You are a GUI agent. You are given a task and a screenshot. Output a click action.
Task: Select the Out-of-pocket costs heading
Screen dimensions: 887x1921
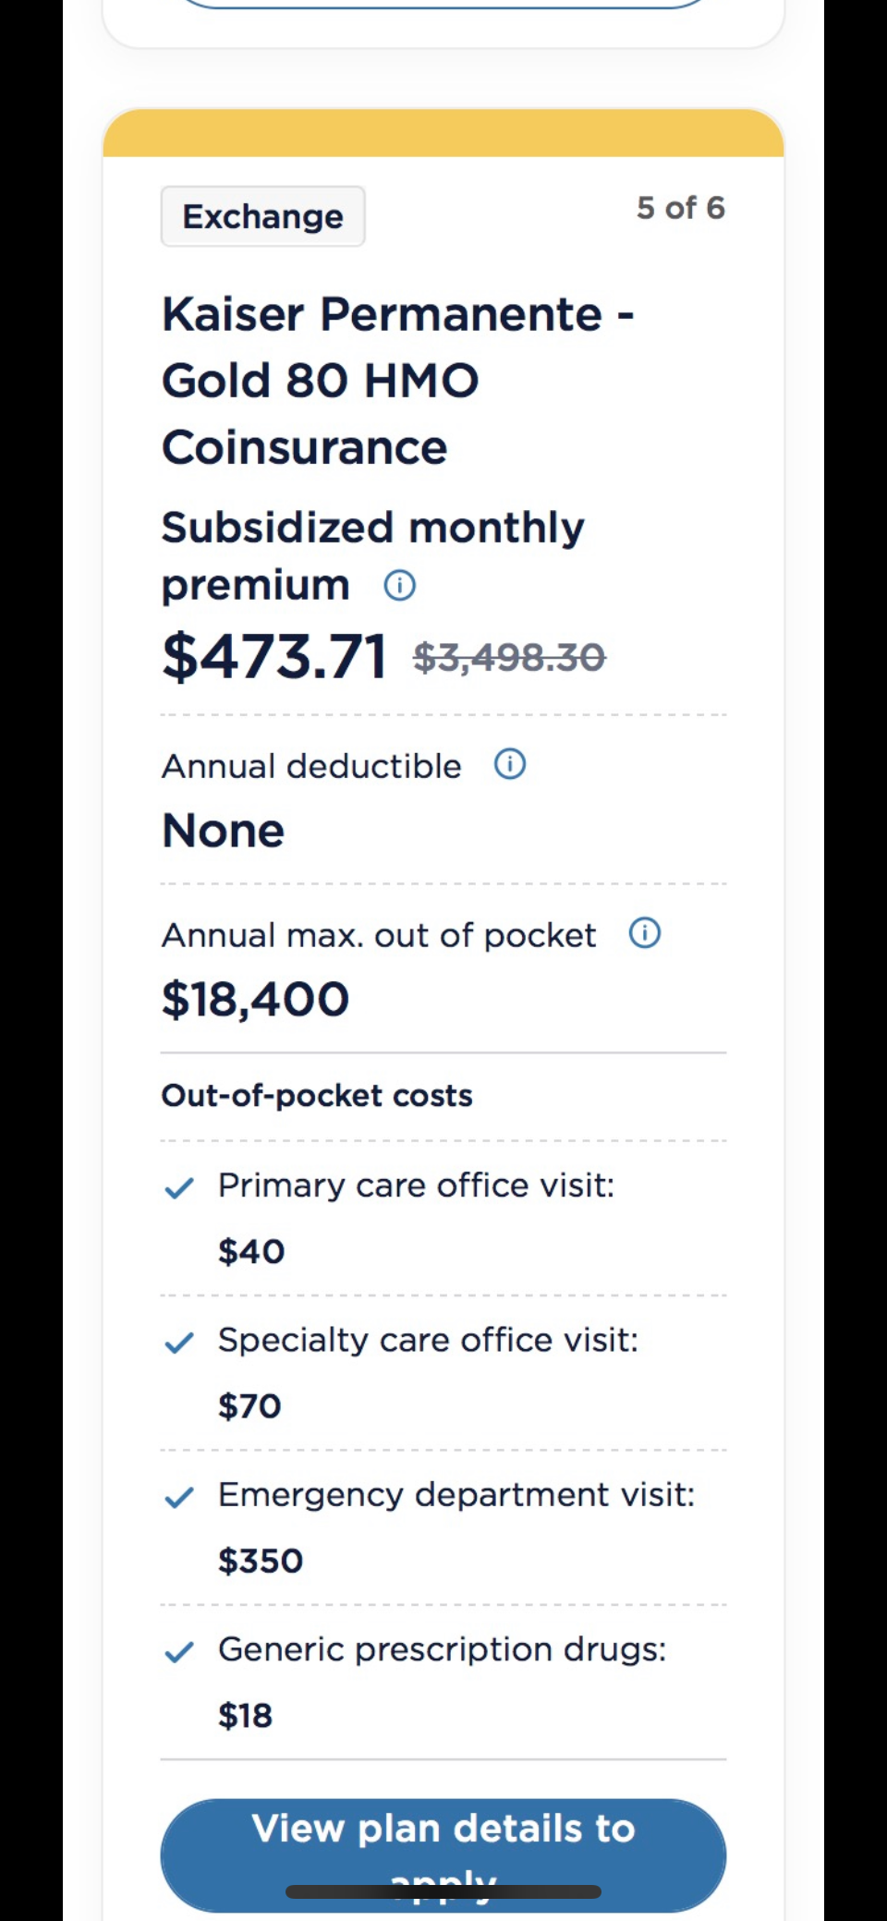tap(317, 1095)
